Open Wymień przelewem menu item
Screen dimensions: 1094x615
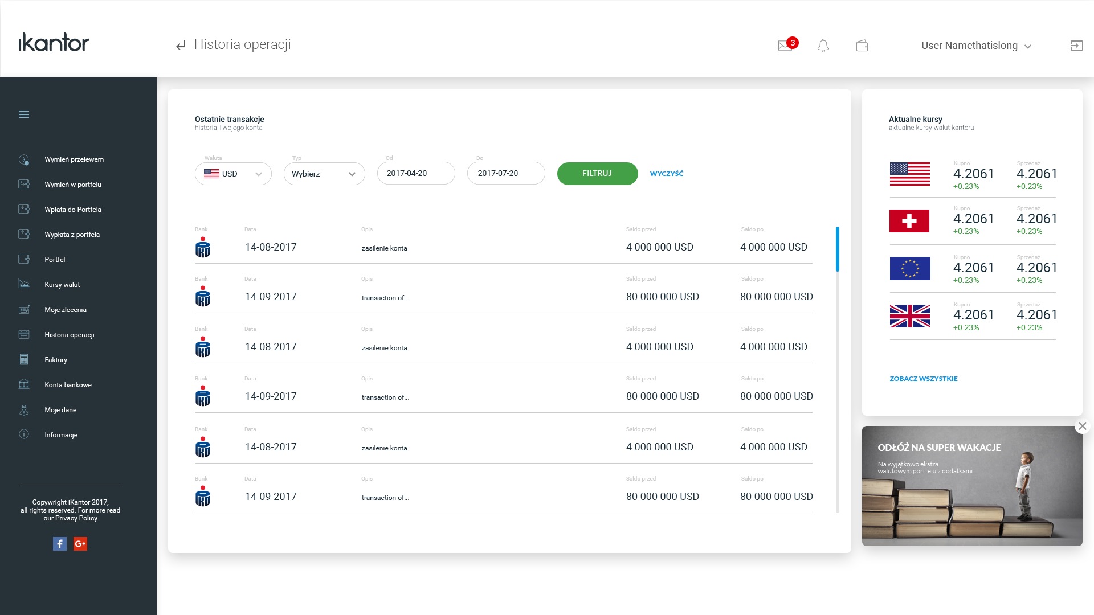click(x=74, y=159)
